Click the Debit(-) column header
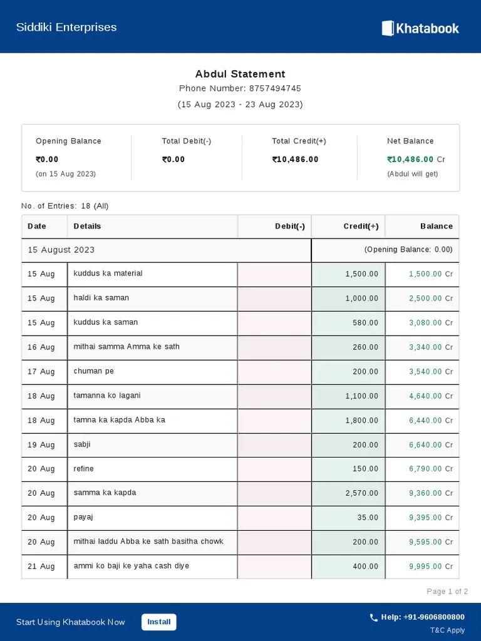The image size is (481, 641). point(289,226)
